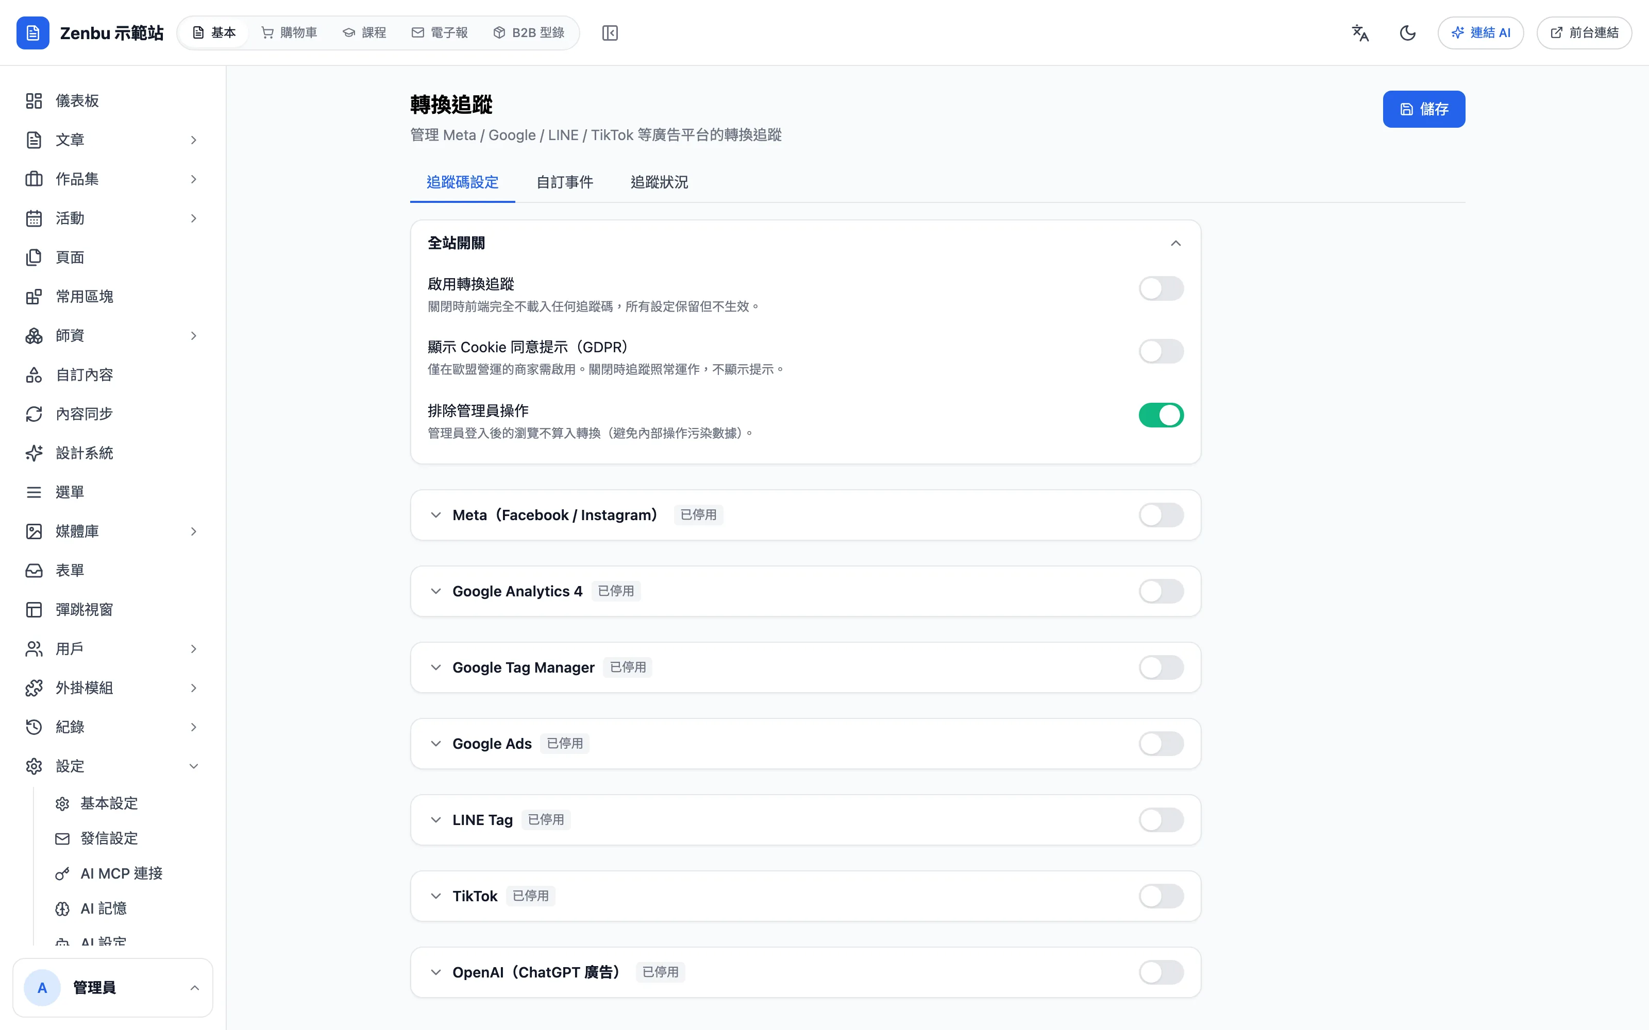Enable the TikTok toggle
Image resolution: width=1649 pixels, height=1030 pixels.
tap(1161, 897)
